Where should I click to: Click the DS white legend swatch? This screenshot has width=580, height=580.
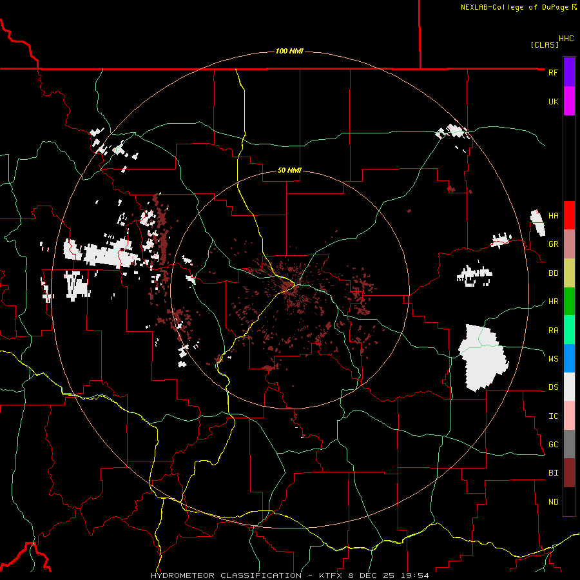tap(569, 387)
